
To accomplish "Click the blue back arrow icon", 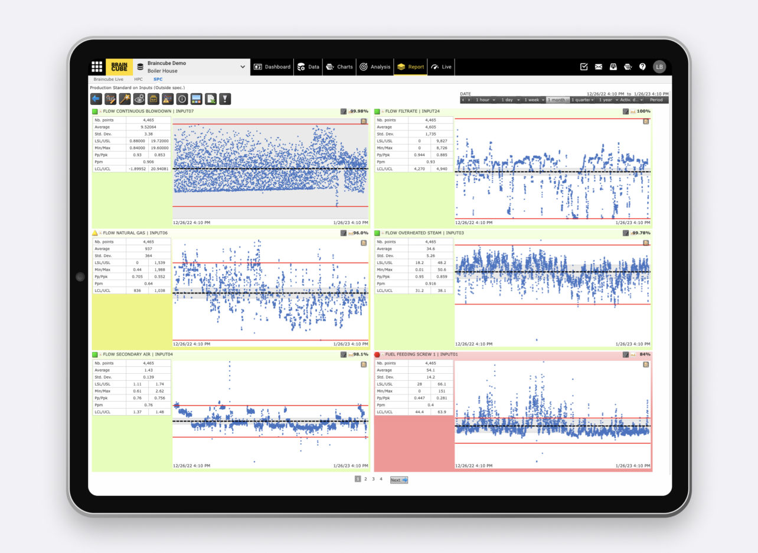I will point(96,99).
